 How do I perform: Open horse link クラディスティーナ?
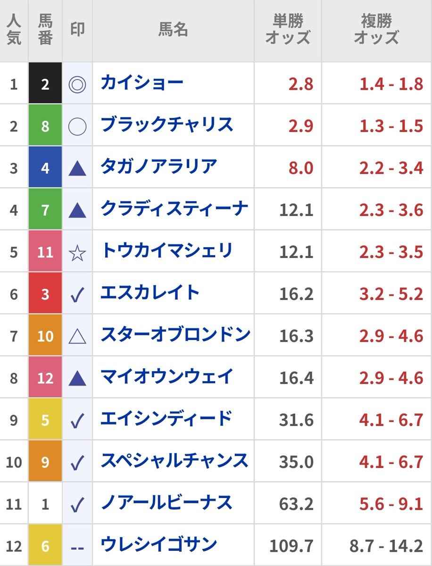pyautogui.click(x=174, y=208)
